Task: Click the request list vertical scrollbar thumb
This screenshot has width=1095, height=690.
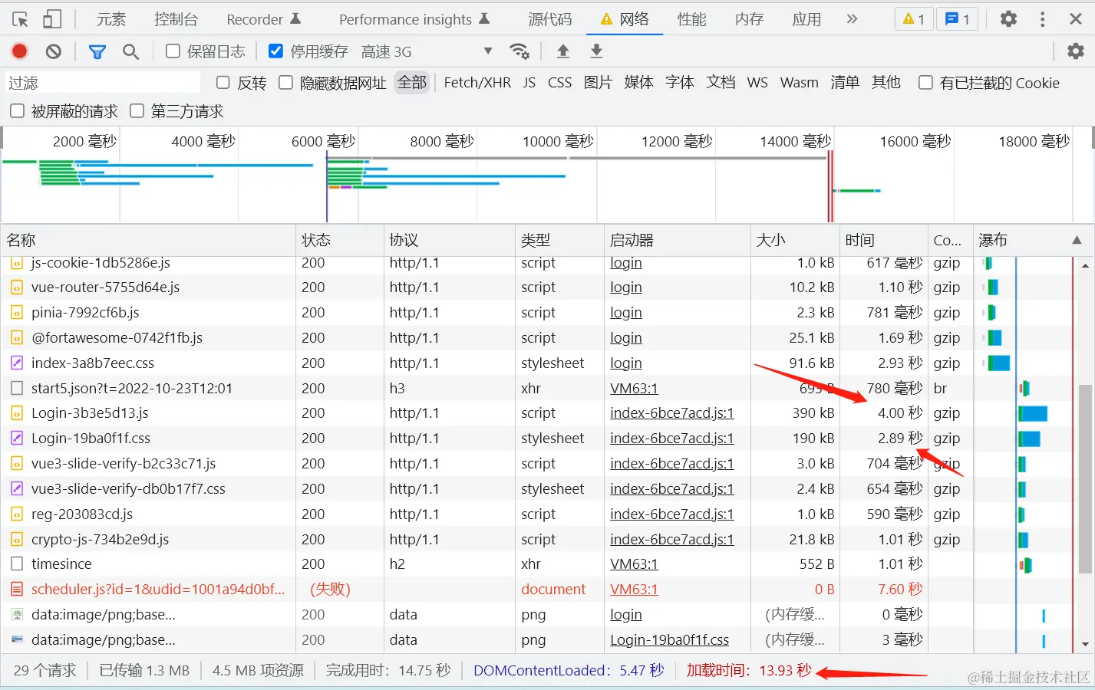Action: point(1085,478)
